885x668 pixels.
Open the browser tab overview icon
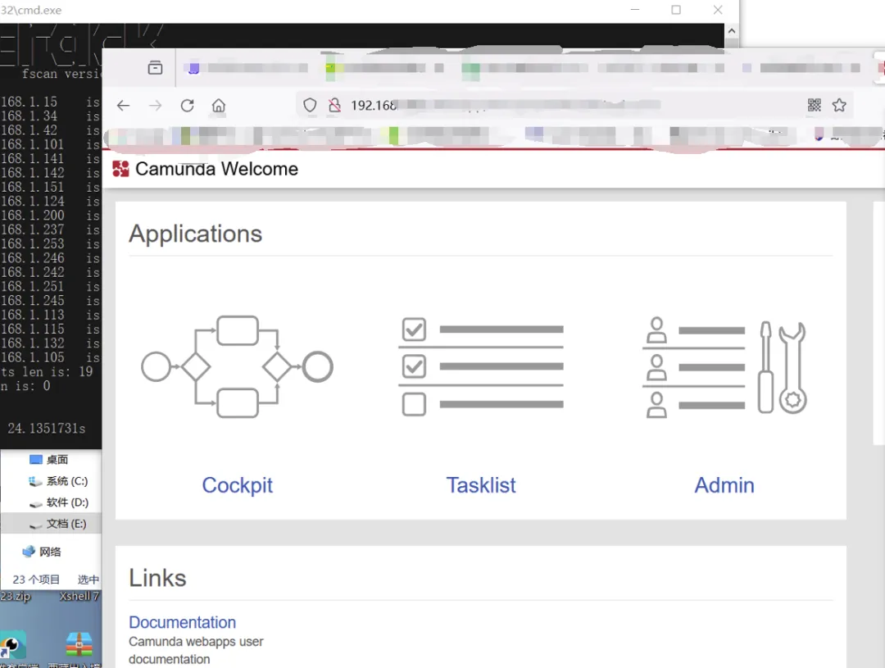pos(155,68)
